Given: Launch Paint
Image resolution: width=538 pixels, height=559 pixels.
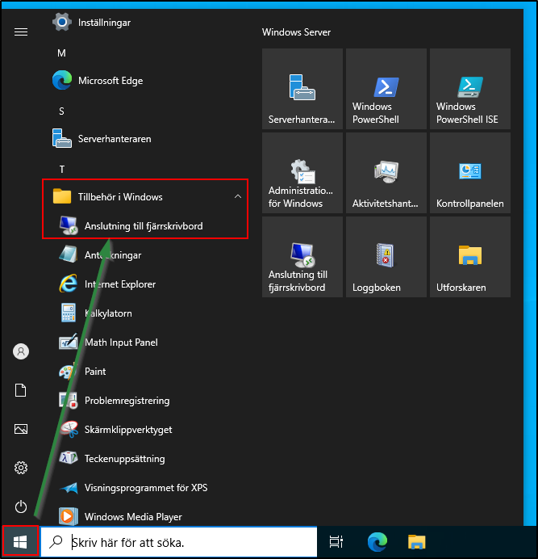Looking at the screenshot, I should coord(144,371).
